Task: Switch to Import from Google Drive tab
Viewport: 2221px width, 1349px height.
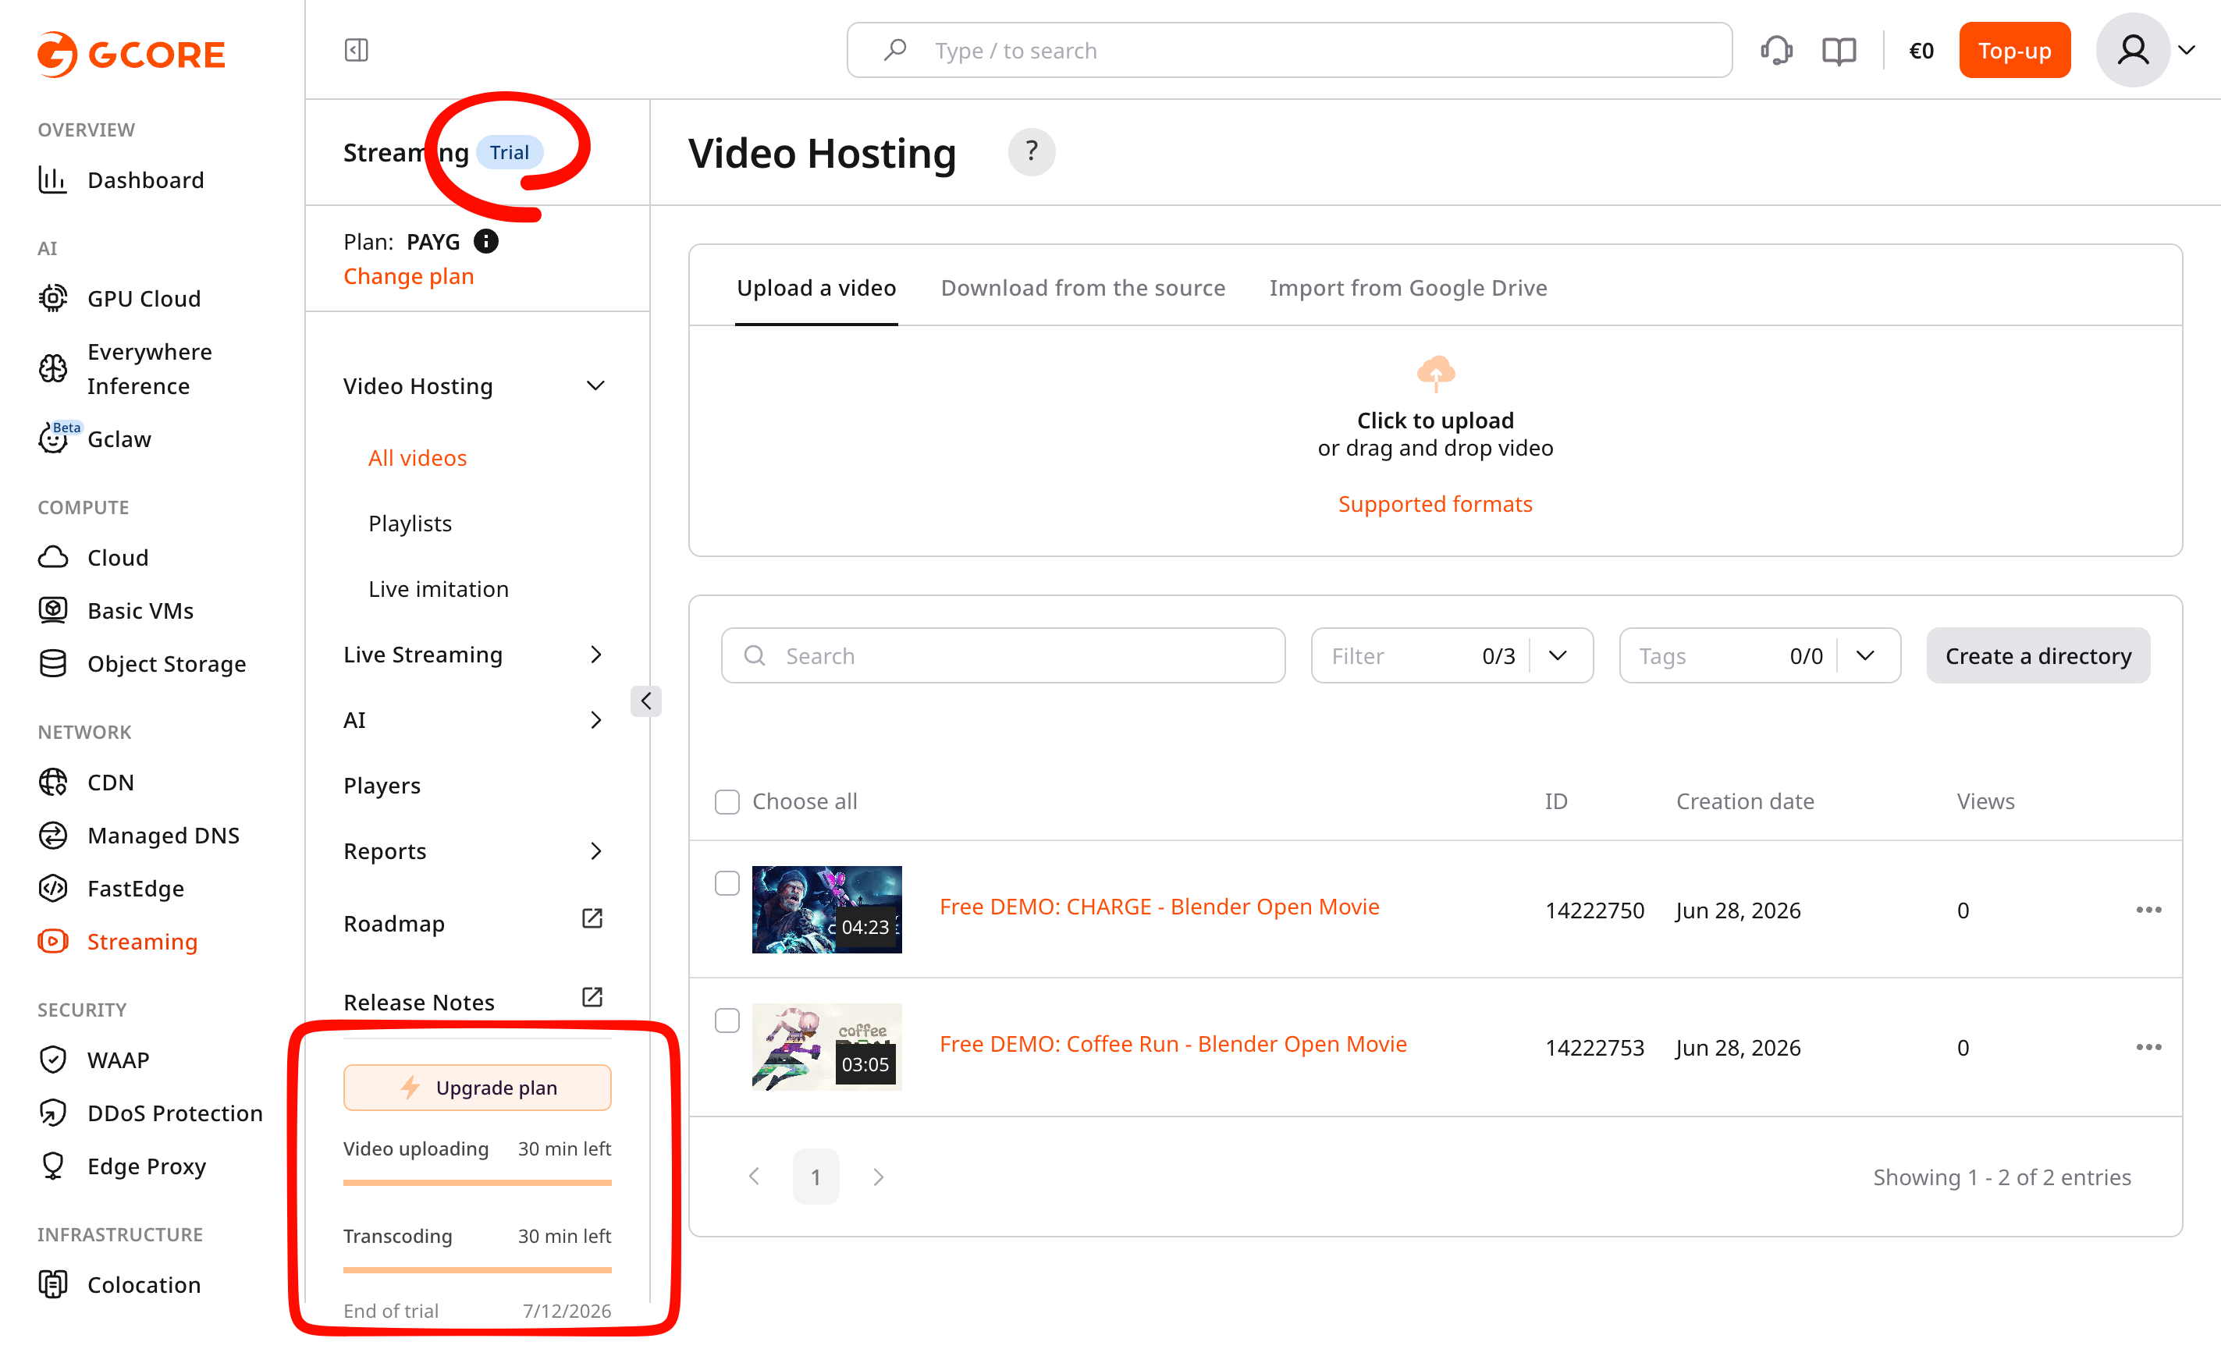Action: (x=1408, y=289)
